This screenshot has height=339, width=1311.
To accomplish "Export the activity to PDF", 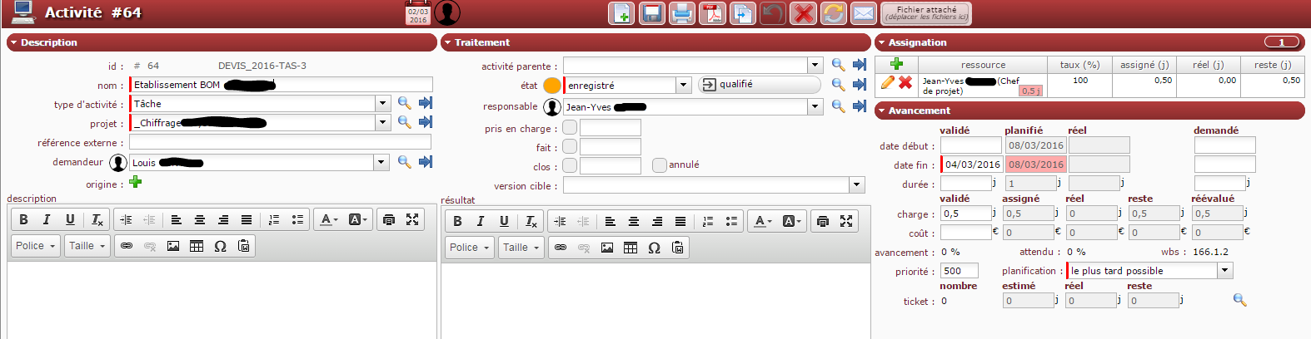I will click(x=712, y=13).
